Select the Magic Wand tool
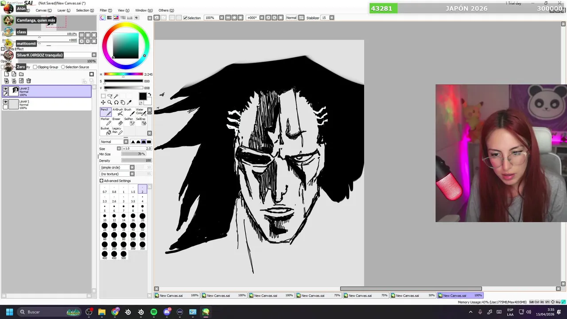This screenshot has width=567, height=319. (x=116, y=96)
